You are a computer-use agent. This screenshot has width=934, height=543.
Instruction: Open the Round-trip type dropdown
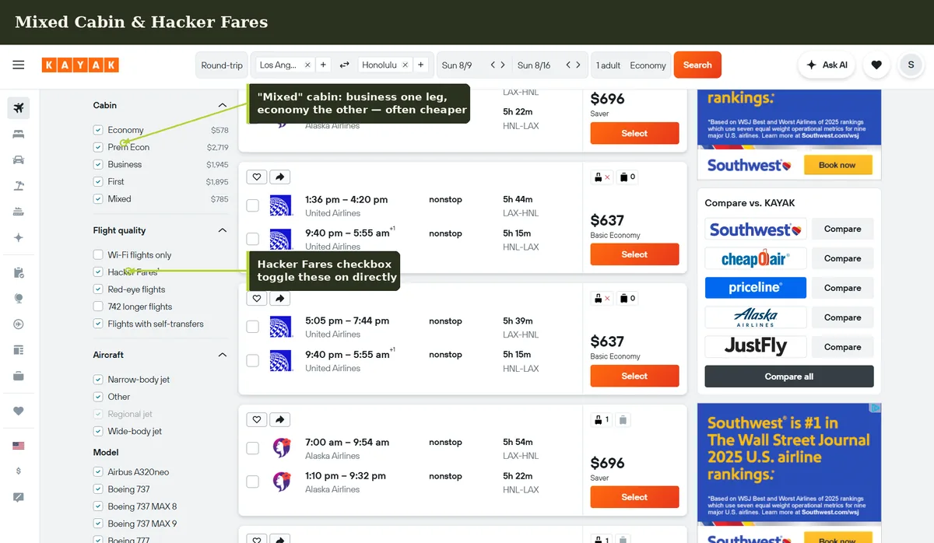222,65
